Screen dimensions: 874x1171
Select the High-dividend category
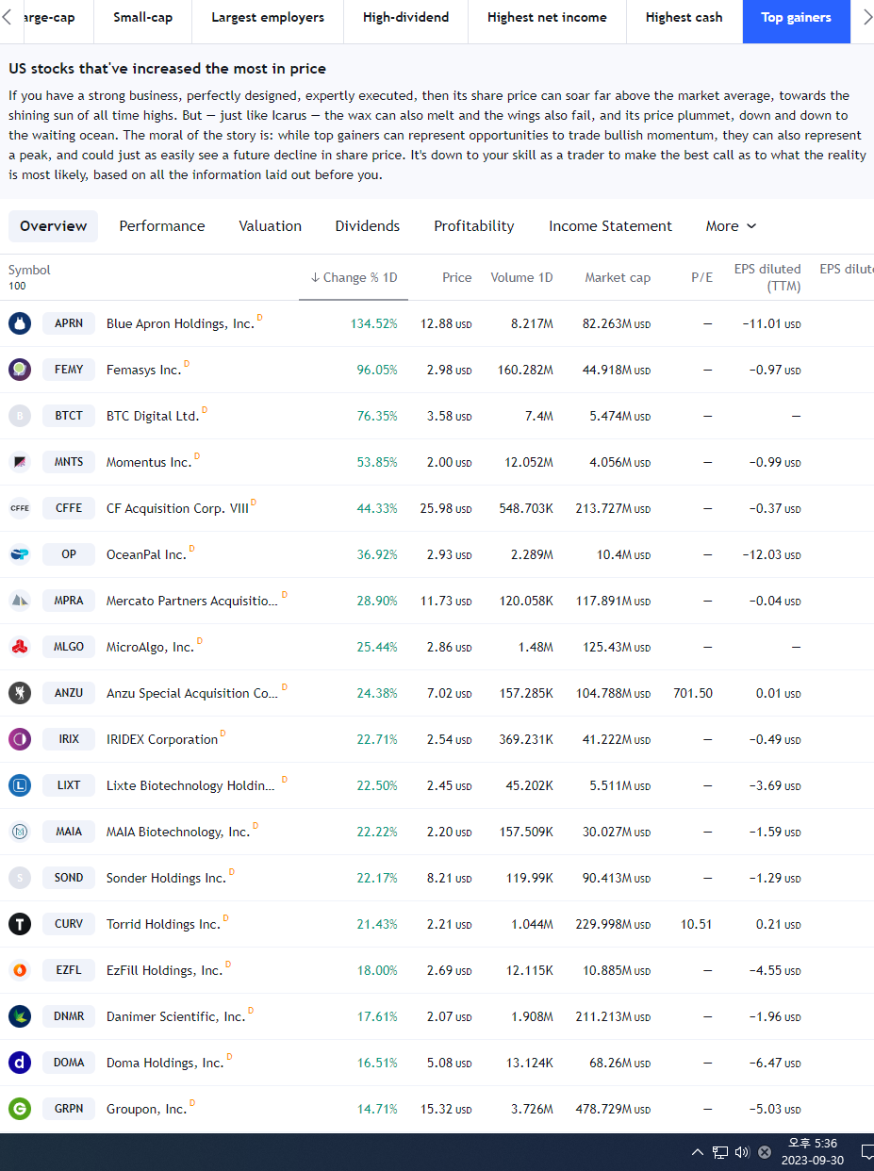(x=406, y=18)
